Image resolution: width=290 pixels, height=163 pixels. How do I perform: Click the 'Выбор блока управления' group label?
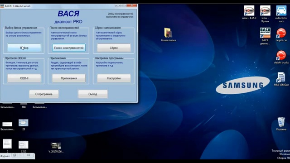click(21, 28)
